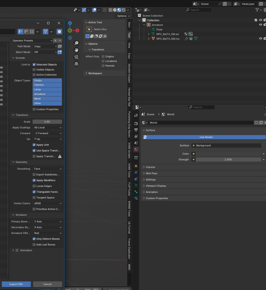Viewport: 266px width, 290px height.
Task: Open Smoothing dropdown
Action: tap(47, 169)
